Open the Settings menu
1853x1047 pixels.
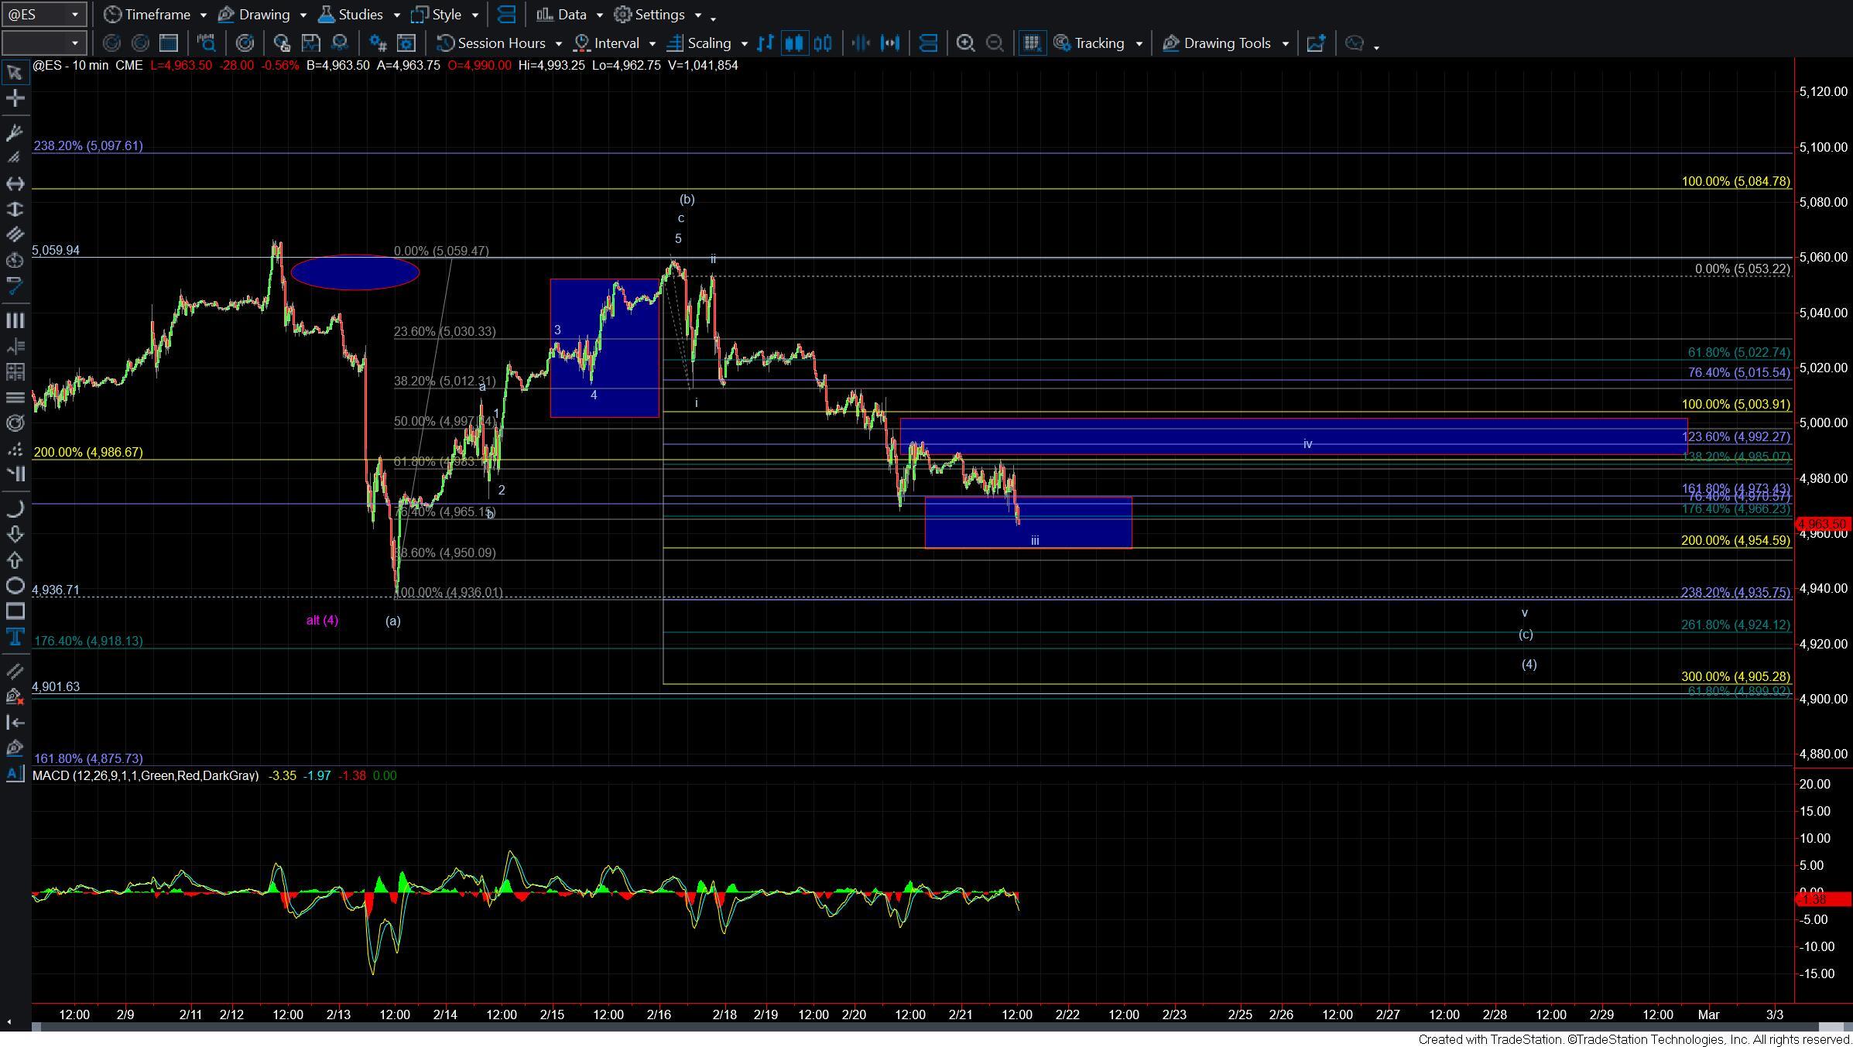point(649,15)
